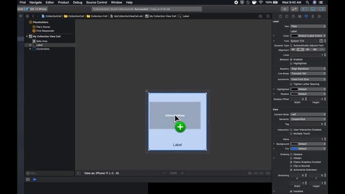Toggle the document outline button at canvas bottom
The image size is (345, 194).
pos(79,174)
